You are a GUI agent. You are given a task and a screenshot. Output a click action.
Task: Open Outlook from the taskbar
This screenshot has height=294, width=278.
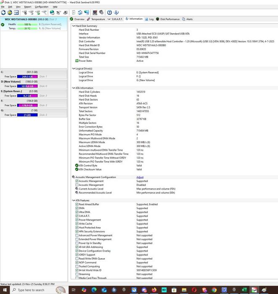point(104,290)
